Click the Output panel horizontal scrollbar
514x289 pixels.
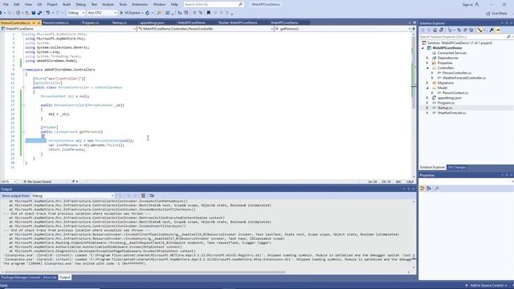pos(145,272)
